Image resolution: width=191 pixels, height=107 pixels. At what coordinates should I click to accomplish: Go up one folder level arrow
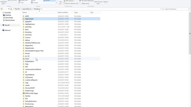tap(9, 9)
